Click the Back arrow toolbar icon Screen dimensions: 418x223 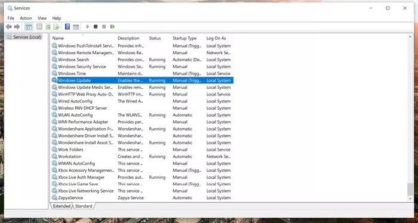8,27
